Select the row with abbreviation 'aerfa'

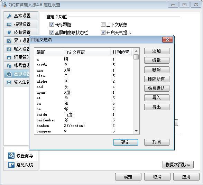(84, 65)
